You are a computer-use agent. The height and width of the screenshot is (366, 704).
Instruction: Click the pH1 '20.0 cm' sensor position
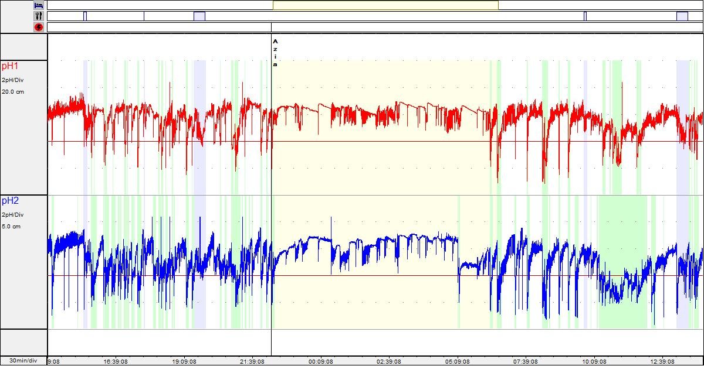click(x=12, y=92)
